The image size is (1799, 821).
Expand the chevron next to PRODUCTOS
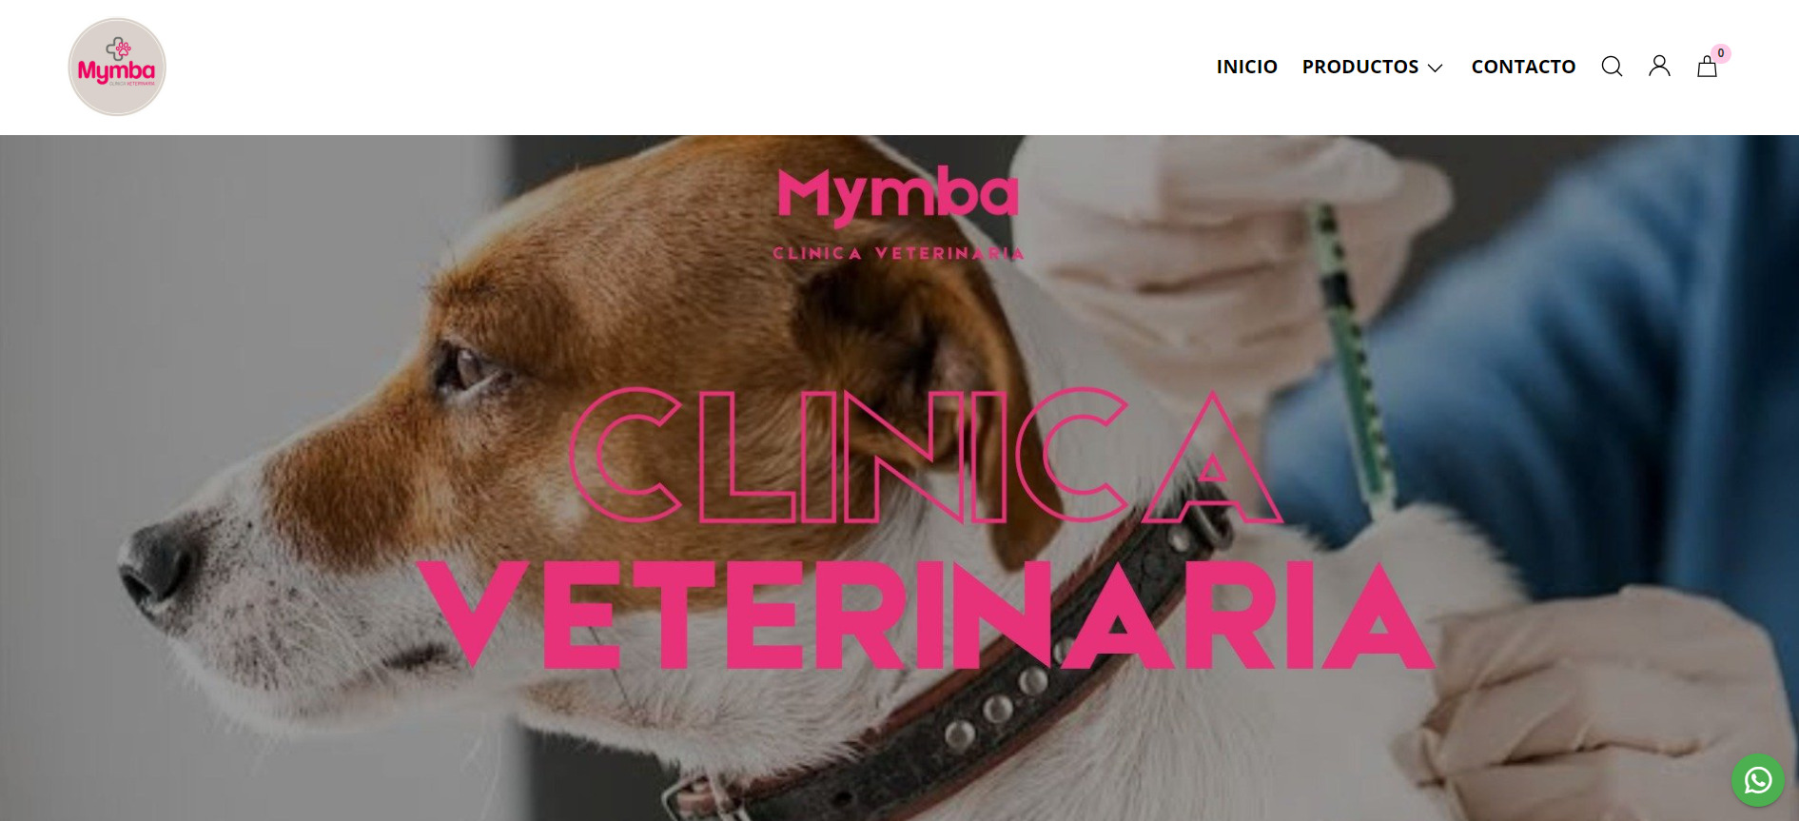point(1435,68)
